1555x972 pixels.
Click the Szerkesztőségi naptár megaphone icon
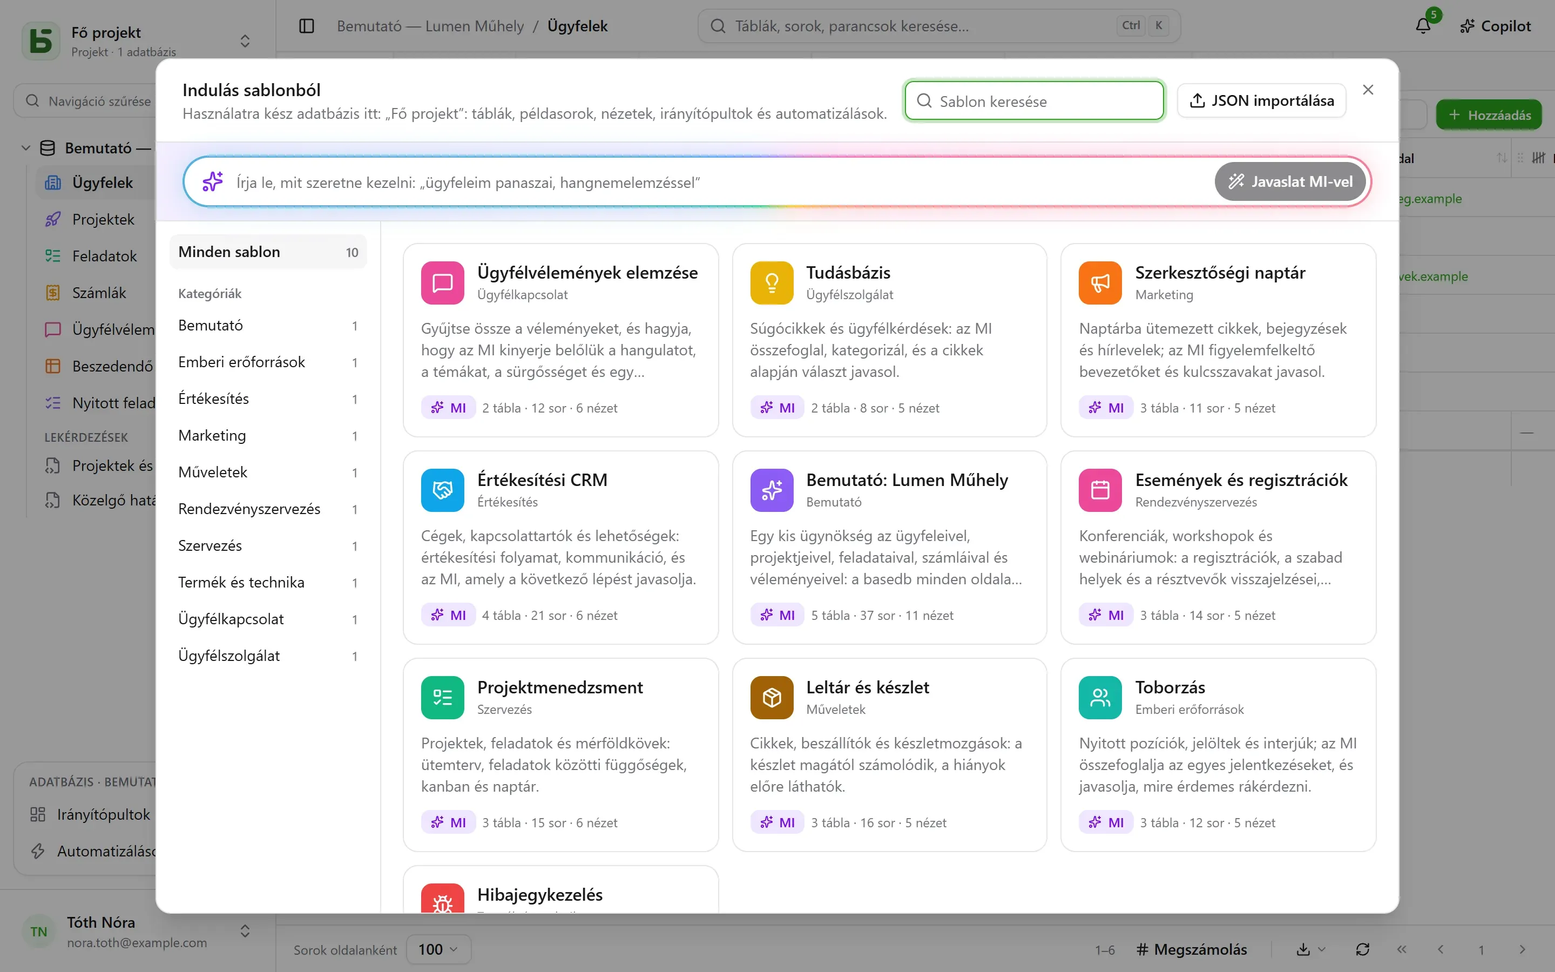(1100, 283)
